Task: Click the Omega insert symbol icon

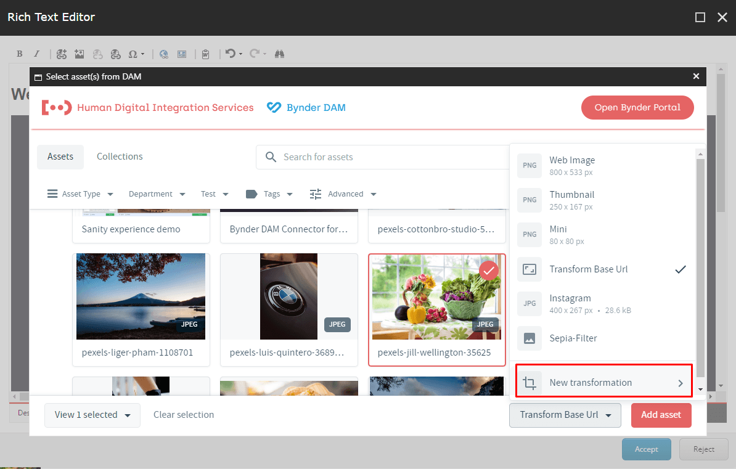Action: coord(133,54)
